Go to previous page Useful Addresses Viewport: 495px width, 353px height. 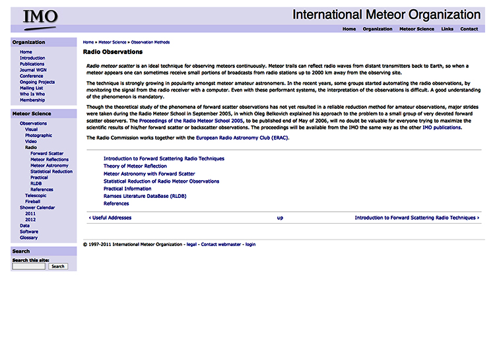(110, 217)
